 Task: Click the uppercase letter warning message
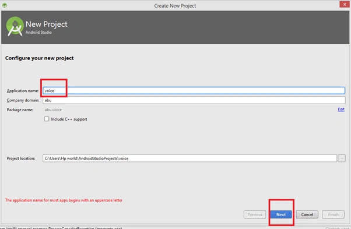64,200
